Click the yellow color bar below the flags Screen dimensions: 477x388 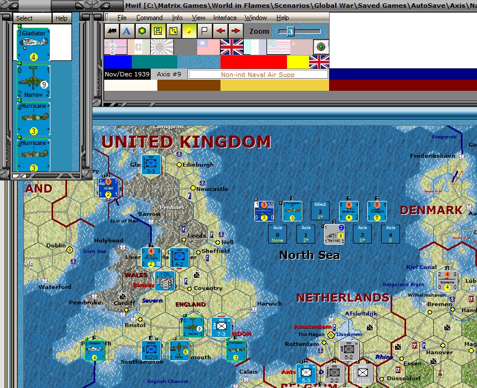(298, 62)
